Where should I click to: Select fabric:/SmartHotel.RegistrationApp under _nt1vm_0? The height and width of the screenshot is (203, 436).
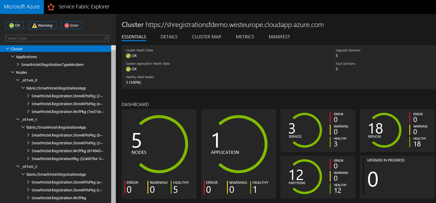[x=56, y=88]
